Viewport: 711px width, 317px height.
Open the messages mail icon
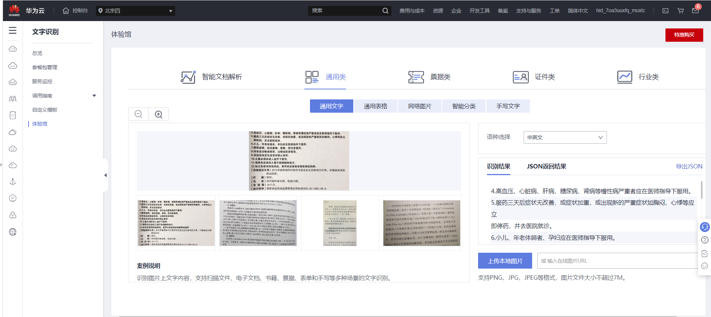695,11
